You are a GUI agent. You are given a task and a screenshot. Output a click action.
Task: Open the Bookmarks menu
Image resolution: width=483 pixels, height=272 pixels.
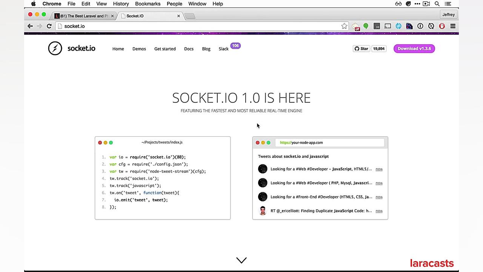148,4
